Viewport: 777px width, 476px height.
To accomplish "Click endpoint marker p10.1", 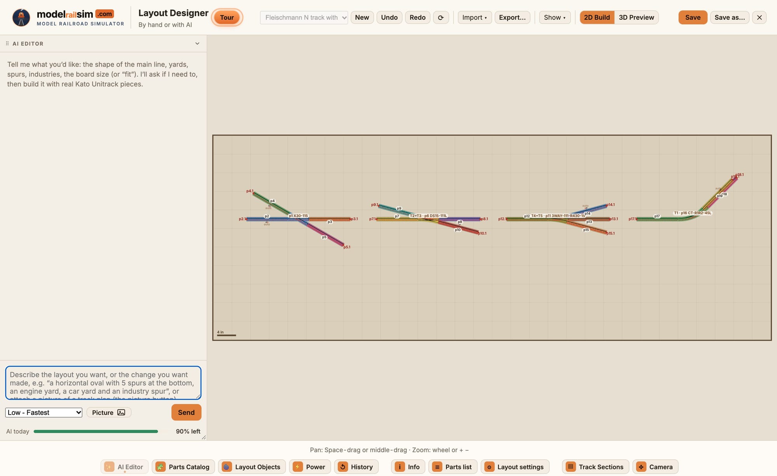I will [x=482, y=234].
